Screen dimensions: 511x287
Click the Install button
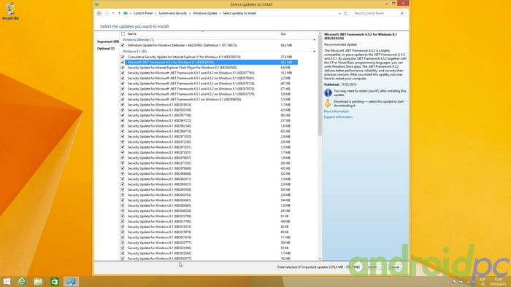[372, 267]
